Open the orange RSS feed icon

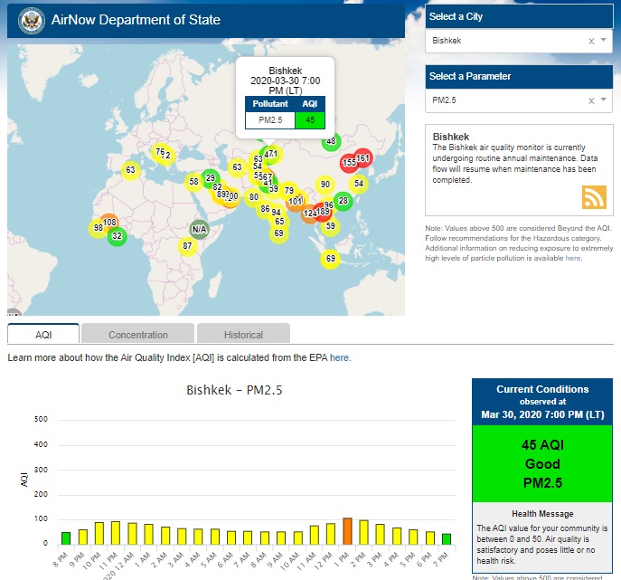pyautogui.click(x=594, y=196)
